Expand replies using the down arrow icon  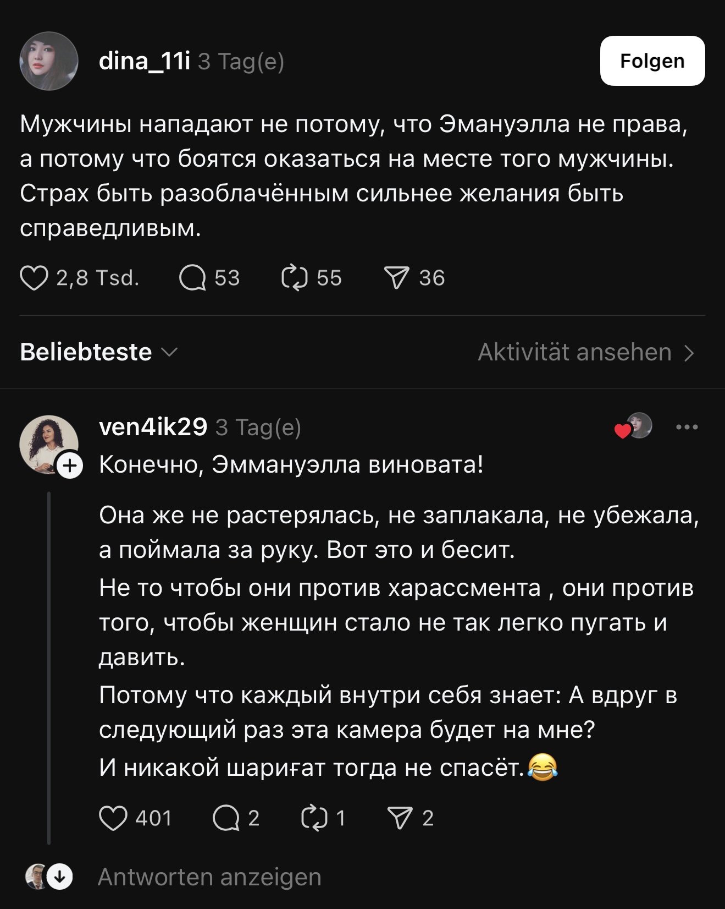(60, 877)
